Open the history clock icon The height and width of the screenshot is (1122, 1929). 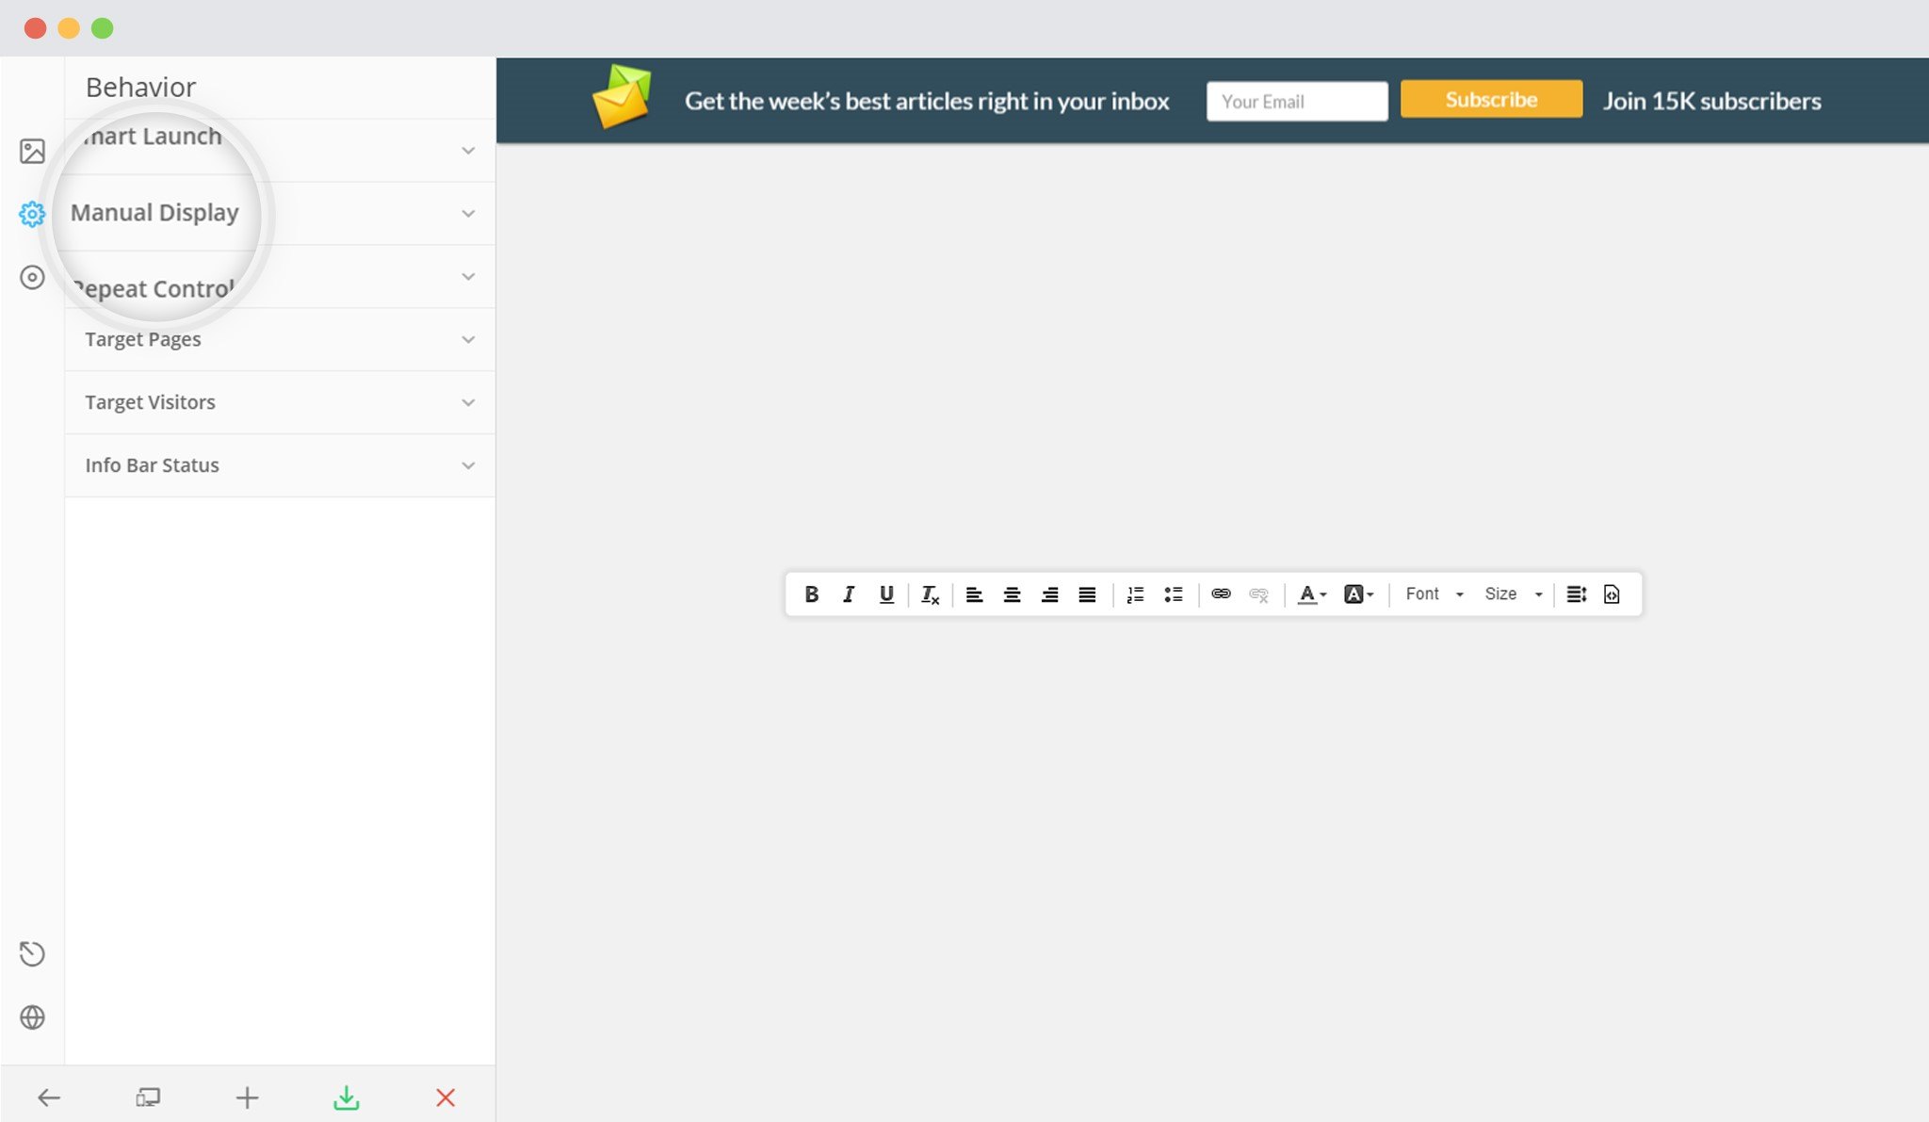coord(32,953)
